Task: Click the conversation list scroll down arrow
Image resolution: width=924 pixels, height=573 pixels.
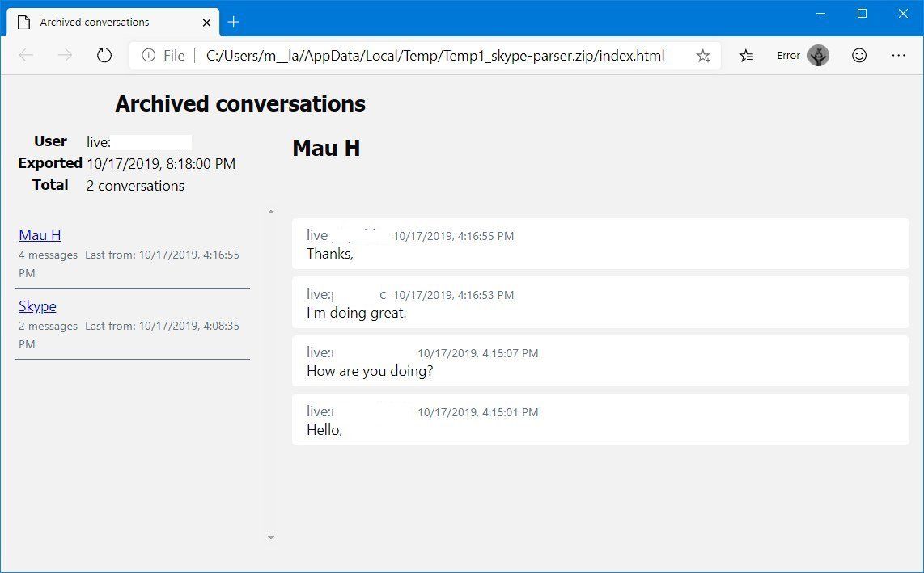Action: (x=271, y=537)
